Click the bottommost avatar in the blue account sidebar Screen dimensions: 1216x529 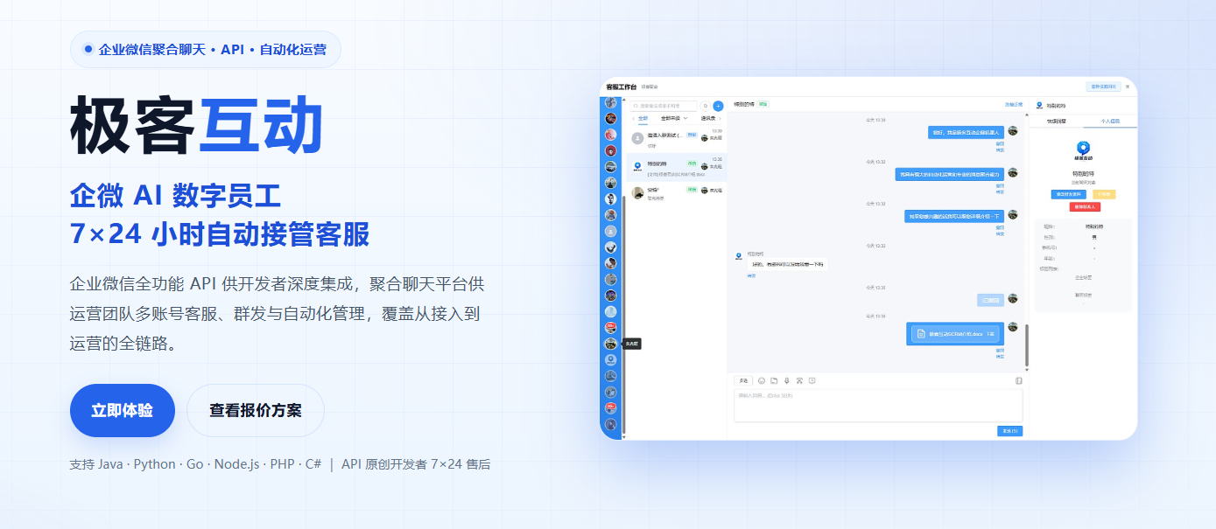(x=610, y=424)
